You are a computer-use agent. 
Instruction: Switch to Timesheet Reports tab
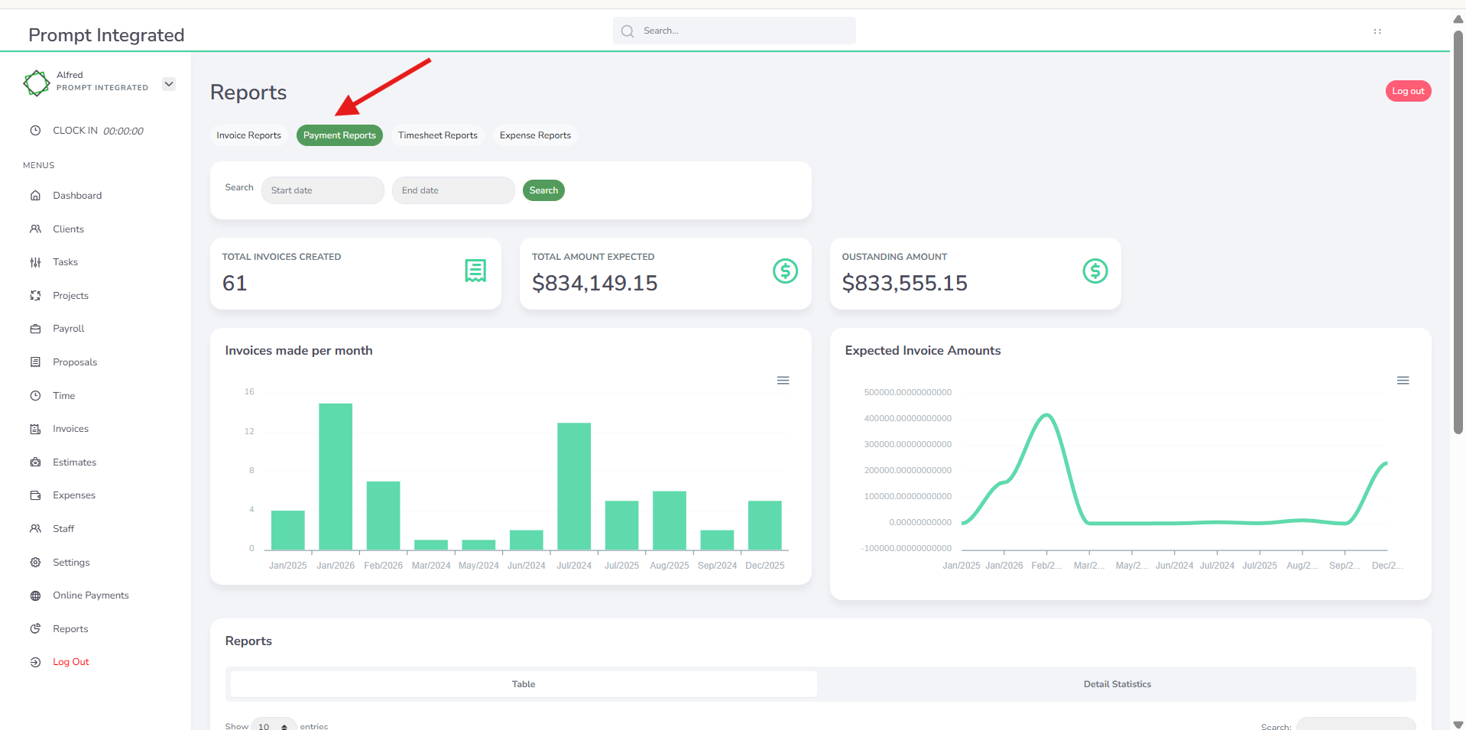click(x=438, y=135)
